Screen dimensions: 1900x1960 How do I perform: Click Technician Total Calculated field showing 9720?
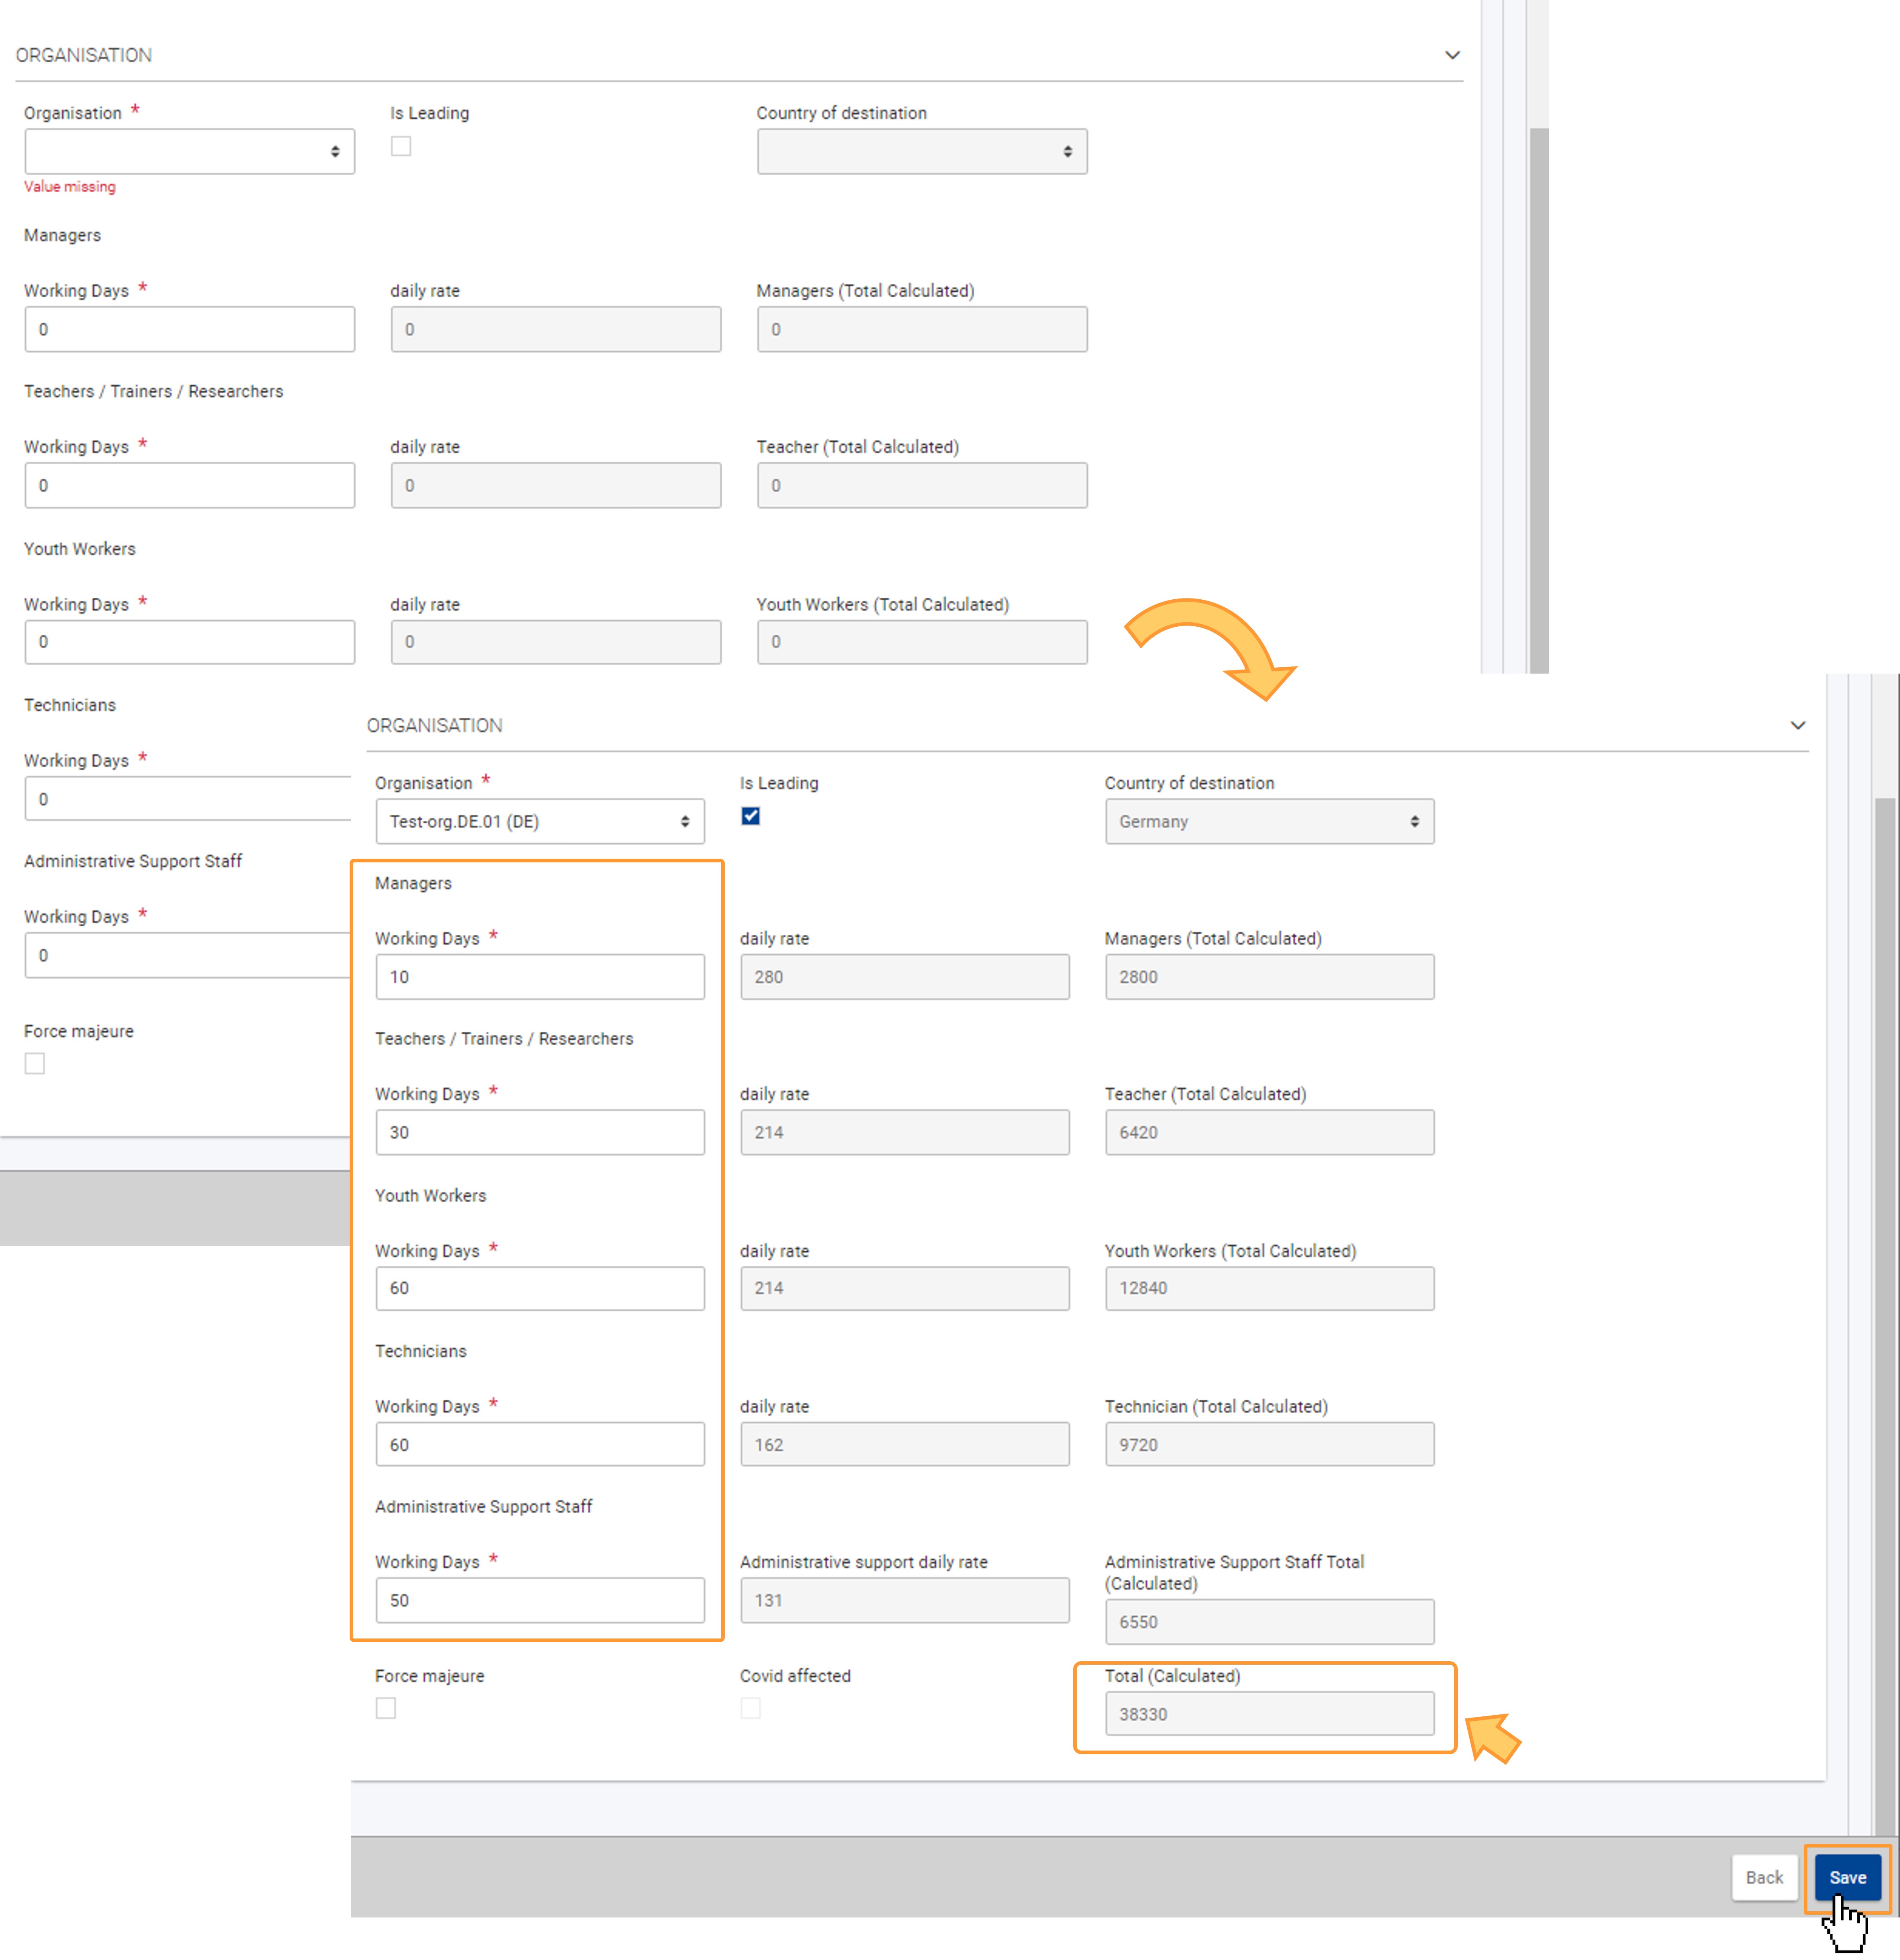[1269, 1444]
